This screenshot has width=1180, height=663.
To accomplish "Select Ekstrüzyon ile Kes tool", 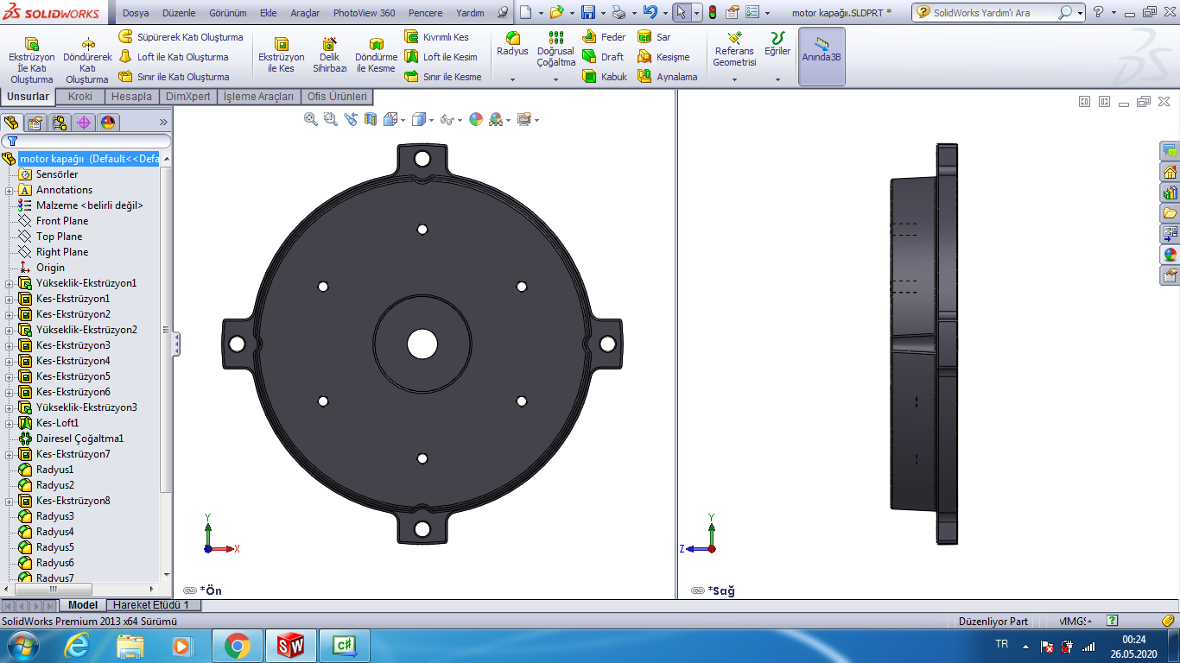I will [282, 55].
